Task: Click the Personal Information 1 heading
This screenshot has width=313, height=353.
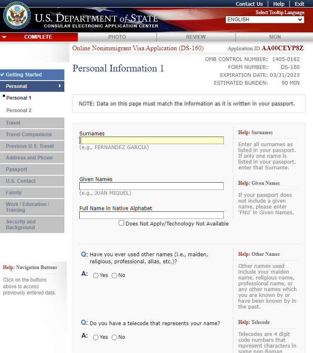Action: [x=118, y=69]
